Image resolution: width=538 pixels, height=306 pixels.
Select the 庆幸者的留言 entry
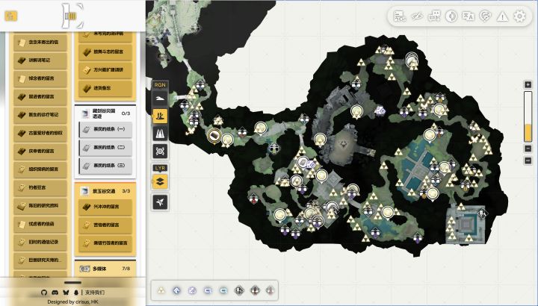tap(40, 151)
